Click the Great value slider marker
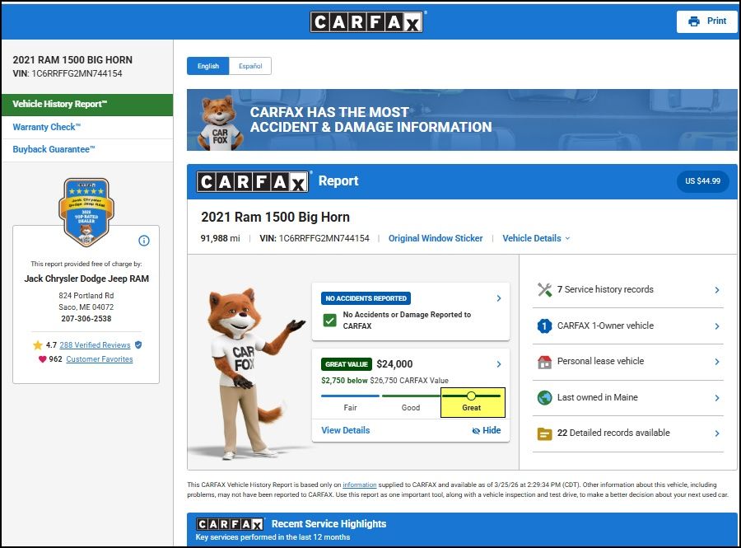 tap(471, 396)
